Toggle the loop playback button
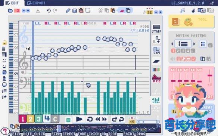The image size is (218, 136). coord(90,119)
